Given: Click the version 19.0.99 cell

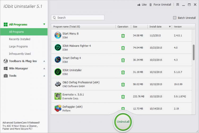Looking at the screenshot, I should (x=178, y=84).
